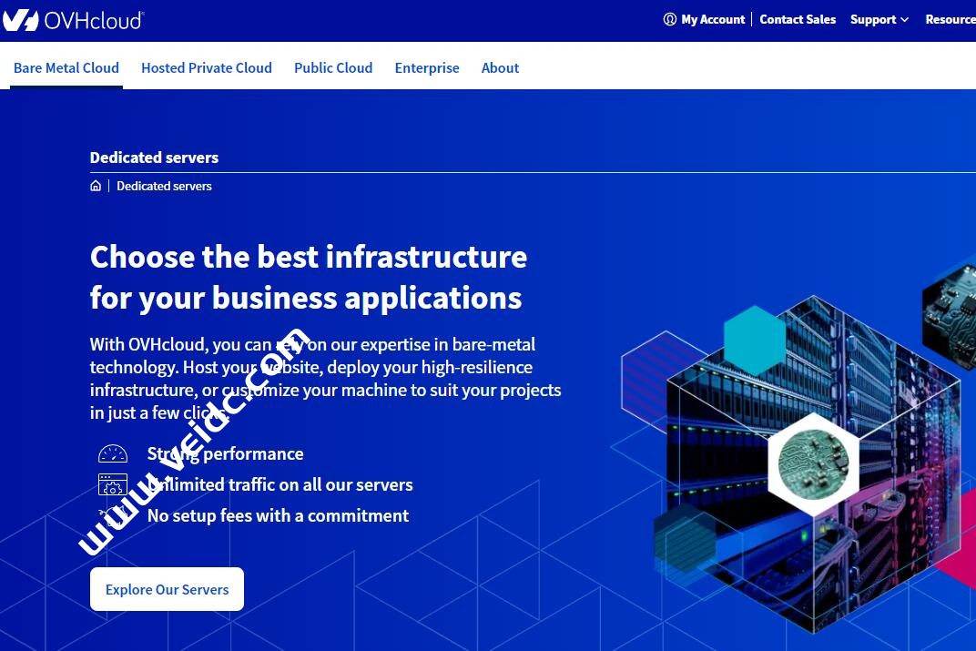Expand the Support dropdown menu

click(x=879, y=19)
